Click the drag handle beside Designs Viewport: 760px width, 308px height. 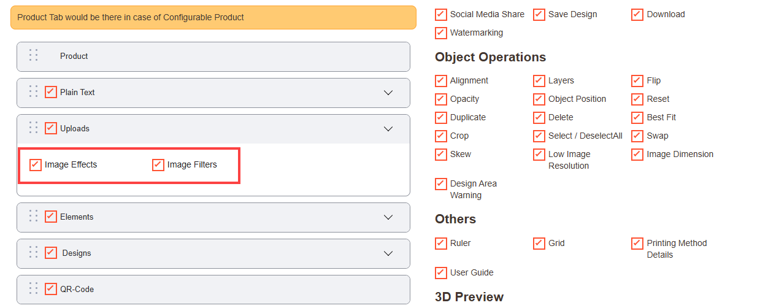pos(34,252)
